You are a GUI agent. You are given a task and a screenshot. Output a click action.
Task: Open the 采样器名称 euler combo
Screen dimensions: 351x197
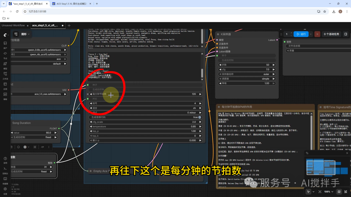247,74
